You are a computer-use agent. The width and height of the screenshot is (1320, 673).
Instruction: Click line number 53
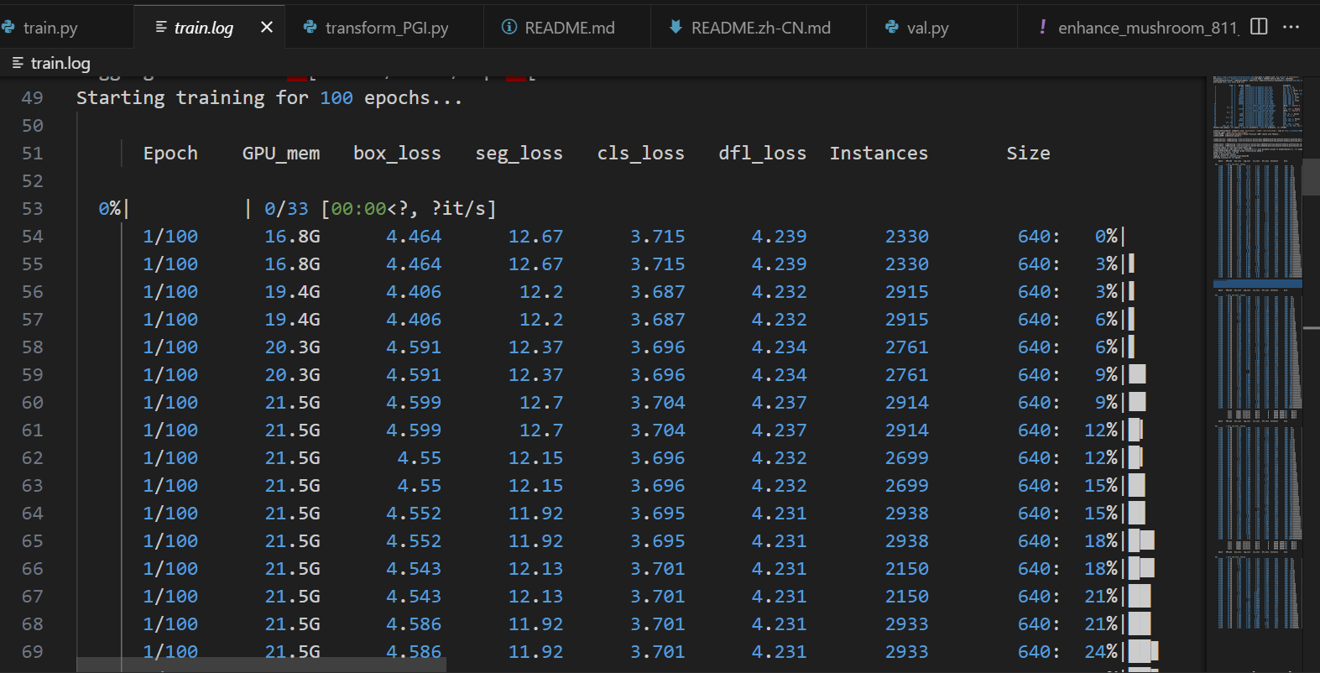point(32,209)
